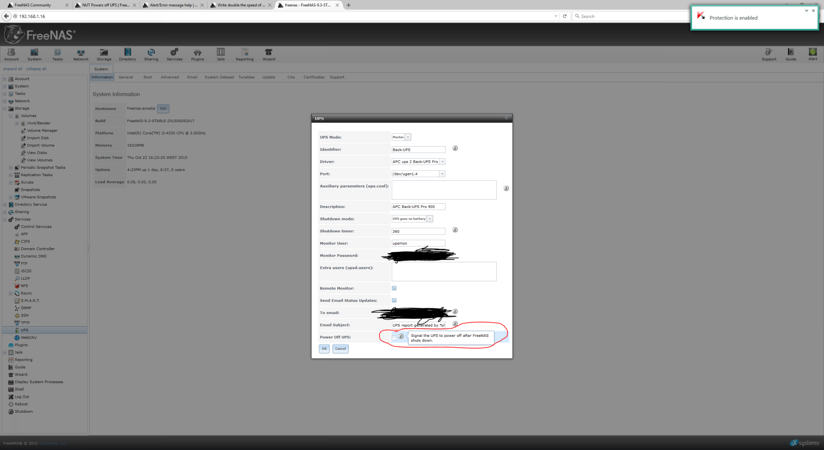Open the Tasks toolbar icon
Image resolution: width=824 pixels, height=450 pixels.
point(58,54)
